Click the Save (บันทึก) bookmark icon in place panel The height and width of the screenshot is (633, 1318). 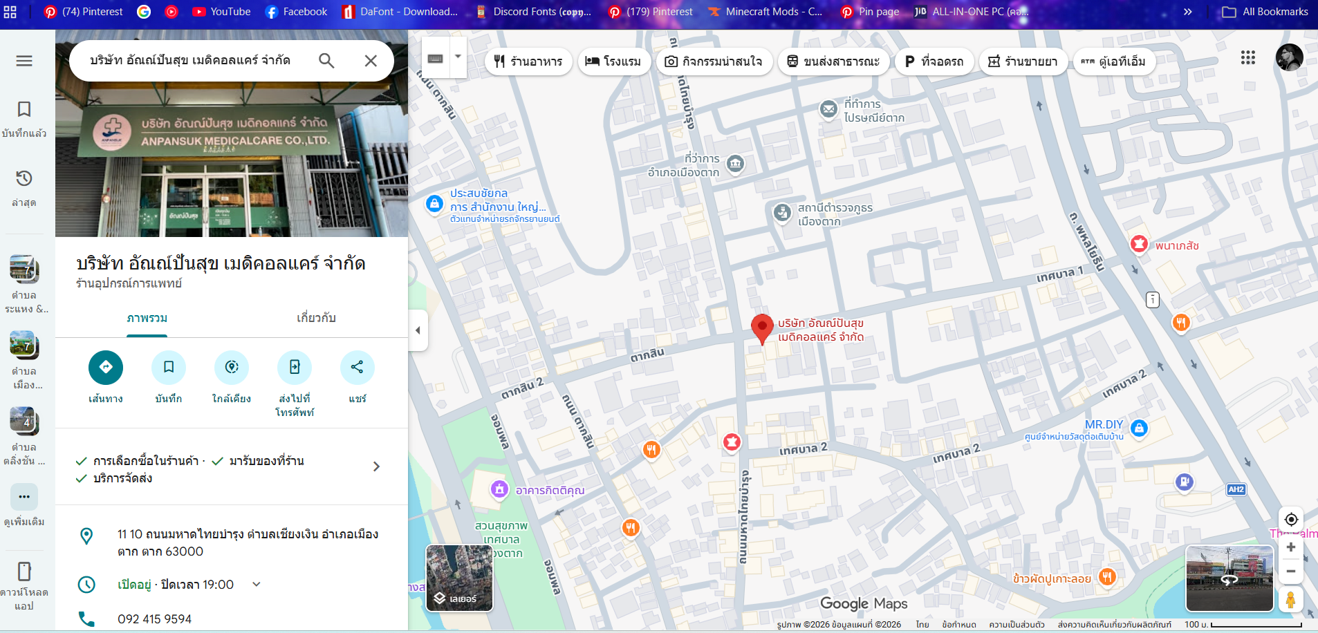(x=169, y=367)
